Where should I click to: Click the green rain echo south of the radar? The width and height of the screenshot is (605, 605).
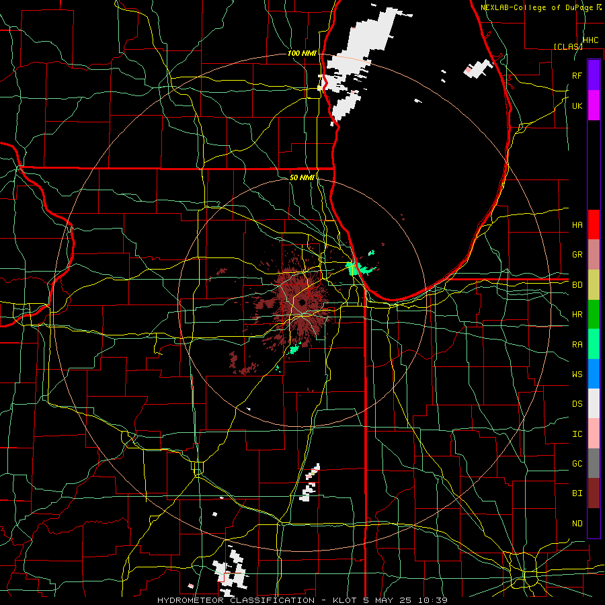pos(294,349)
